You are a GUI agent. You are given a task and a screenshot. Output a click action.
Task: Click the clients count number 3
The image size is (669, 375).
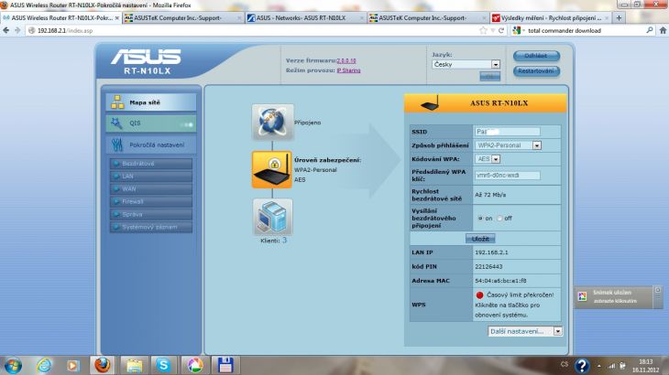coord(285,241)
